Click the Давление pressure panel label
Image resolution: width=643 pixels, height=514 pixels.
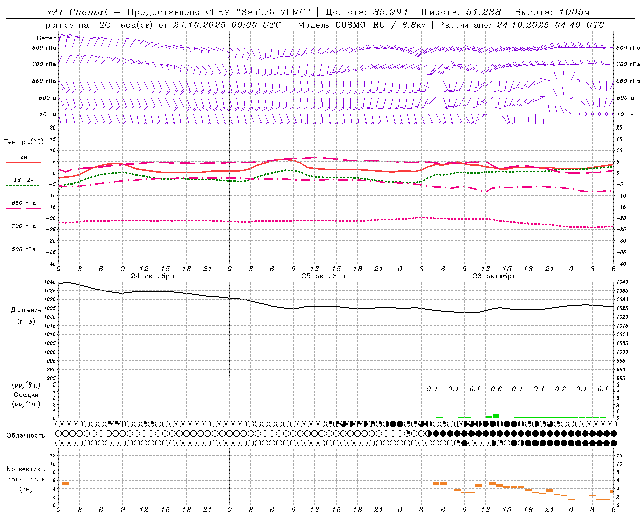(26, 310)
